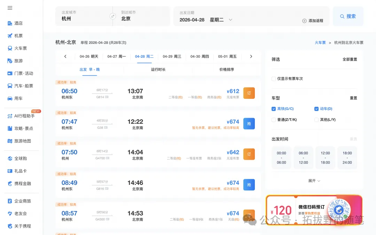The image size is (376, 235).
Task: Toggle the 18:00-24:00 departure time filter
Action: [347, 158]
